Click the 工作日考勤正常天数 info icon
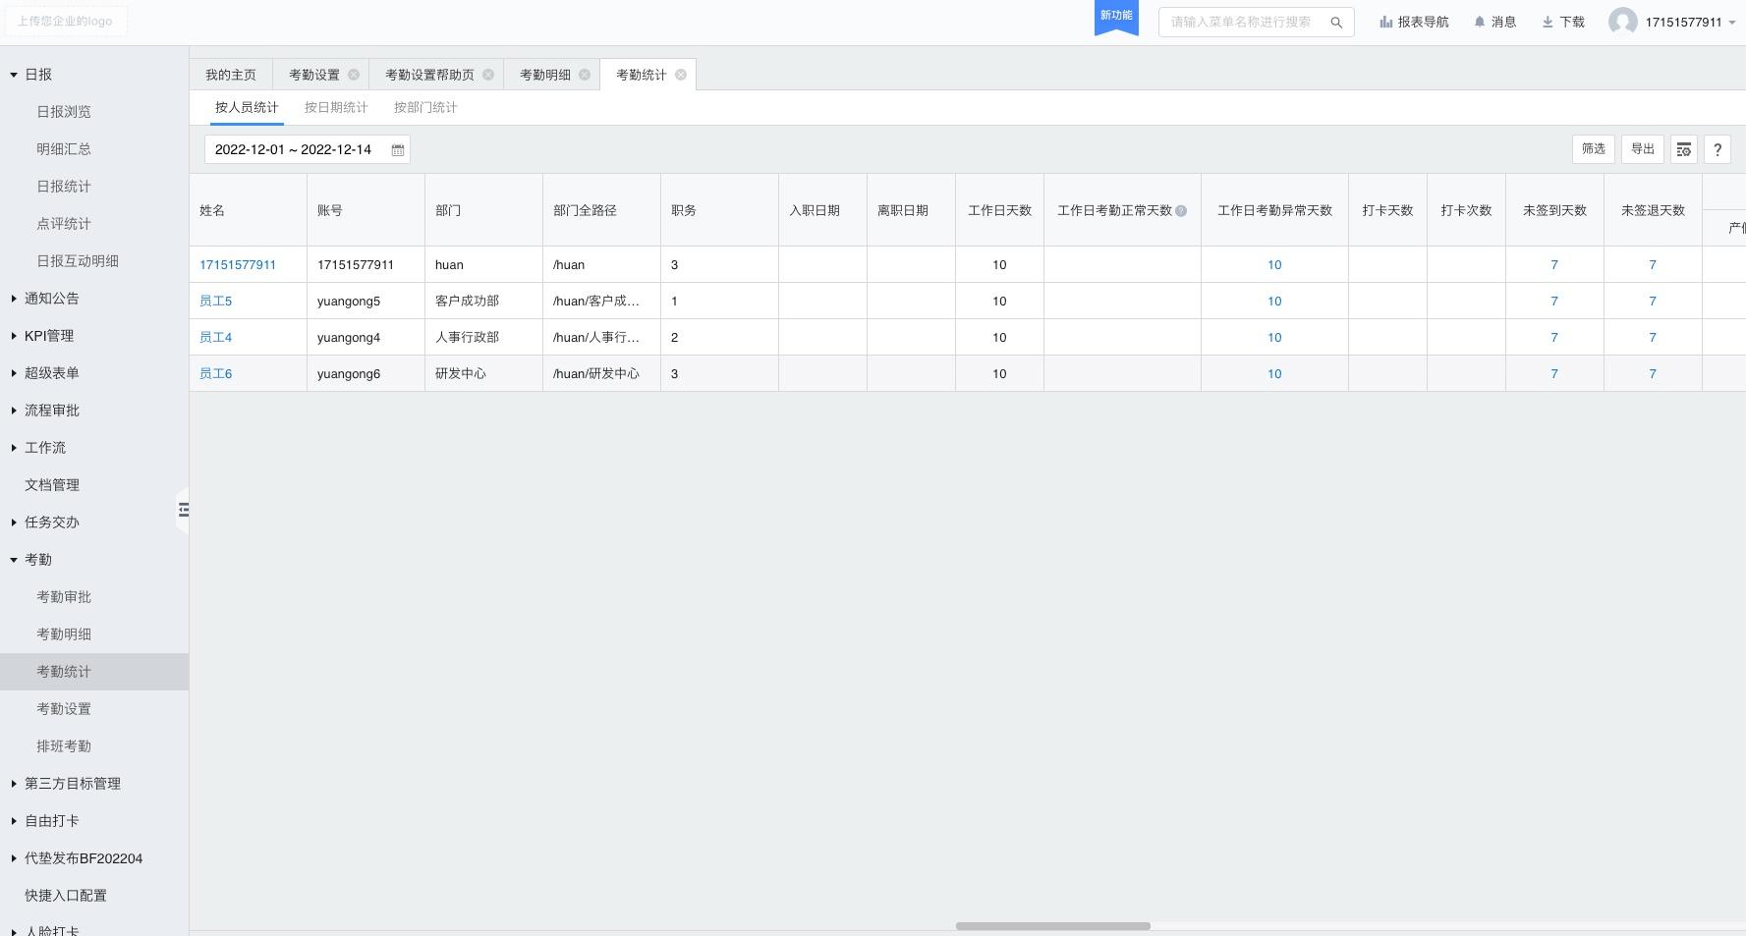The width and height of the screenshot is (1746, 936). click(x=1181, y=211)
